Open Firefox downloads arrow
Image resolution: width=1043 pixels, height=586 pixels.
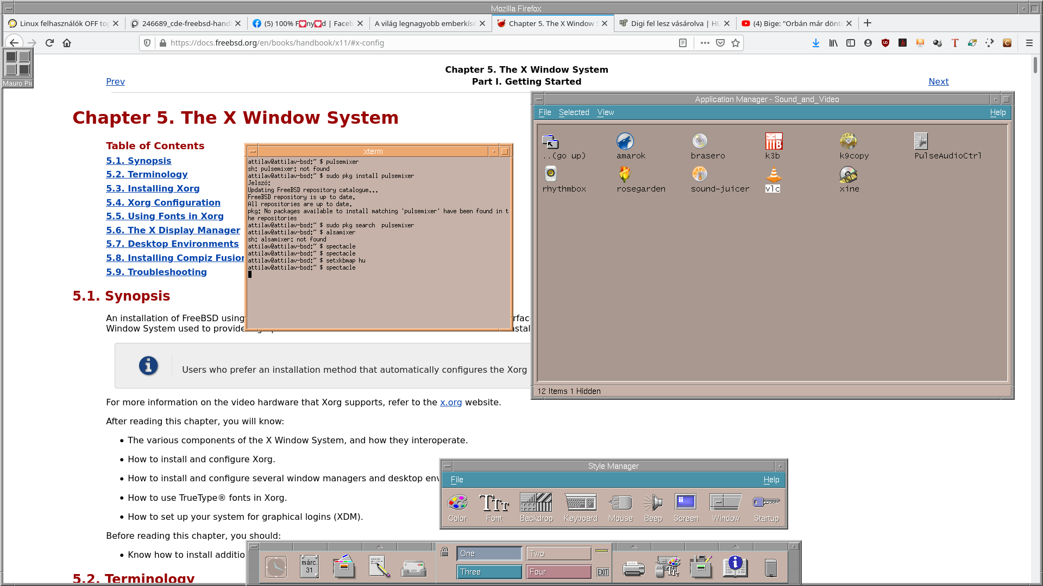pos(816,43)
